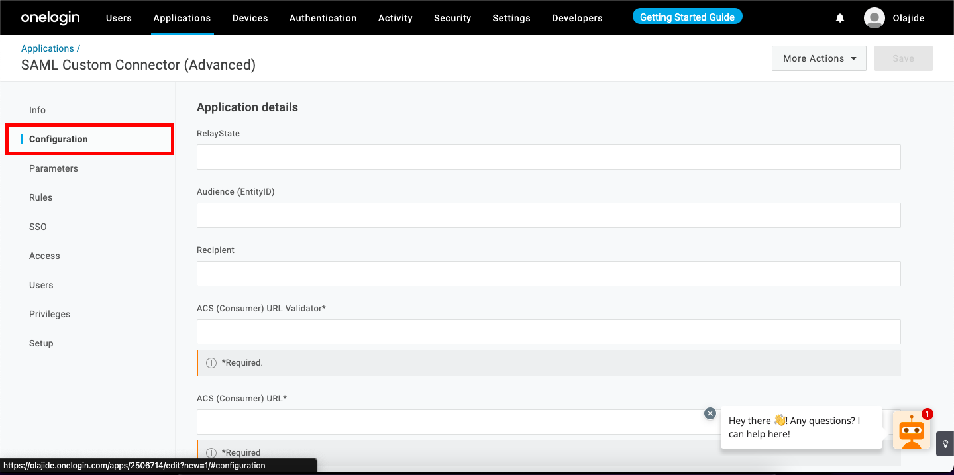Screen dimensions: 954x475
Task: Open the Developers menu
Action: [x=577, y=18]
